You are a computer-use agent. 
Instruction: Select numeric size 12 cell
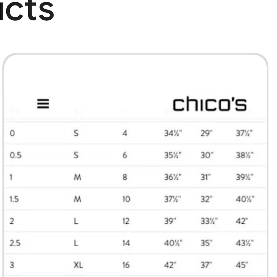pos(126,221)
